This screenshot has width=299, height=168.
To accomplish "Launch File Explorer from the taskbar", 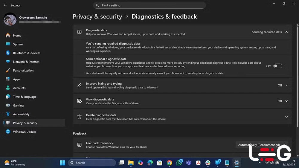I will coord(131,163).
